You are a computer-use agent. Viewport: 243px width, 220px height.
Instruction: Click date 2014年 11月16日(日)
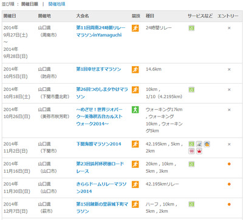pos(16,167)
